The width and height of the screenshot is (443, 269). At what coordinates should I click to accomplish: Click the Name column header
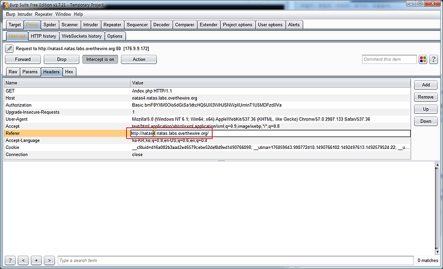point(67,82)
